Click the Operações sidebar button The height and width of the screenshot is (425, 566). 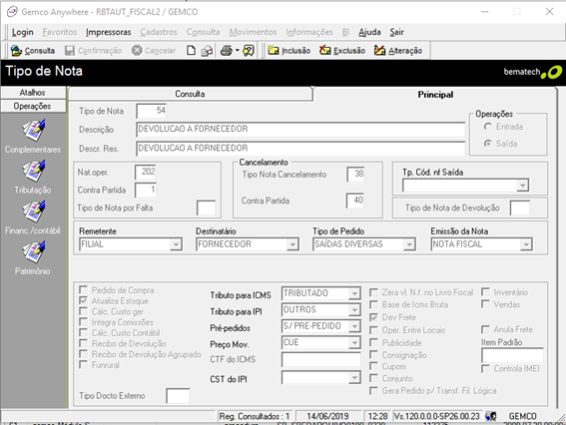coord(33,106)
